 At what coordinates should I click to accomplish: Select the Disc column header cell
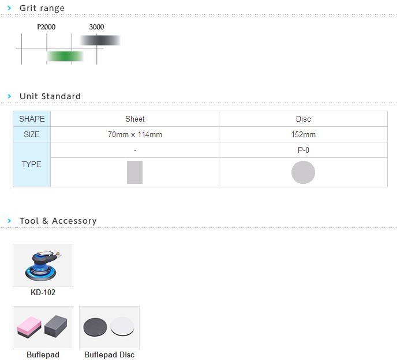pos(303,119)
